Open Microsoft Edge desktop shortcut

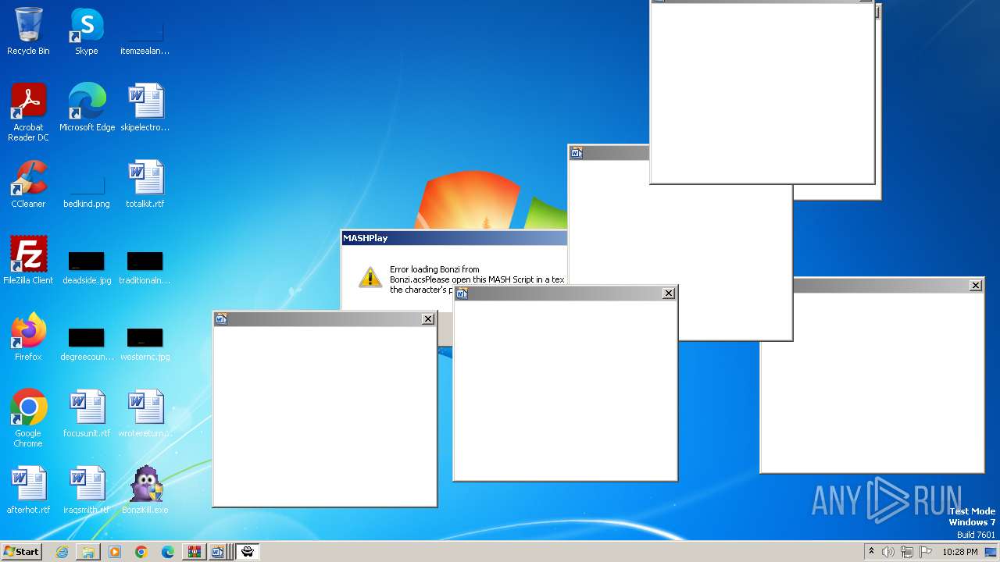pos(87,108)
